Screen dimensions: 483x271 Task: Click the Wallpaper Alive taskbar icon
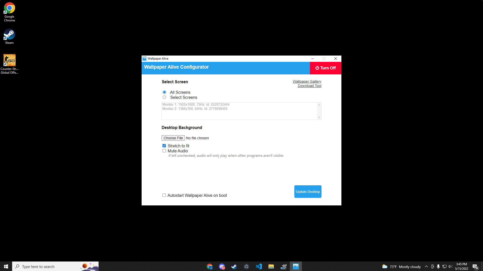click(296, 266)
